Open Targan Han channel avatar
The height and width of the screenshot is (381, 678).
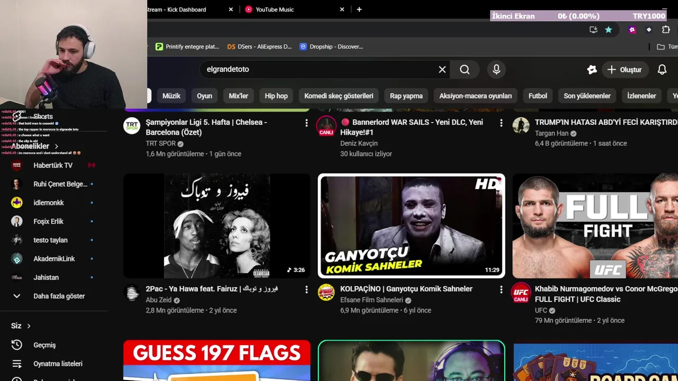point(521,126)
